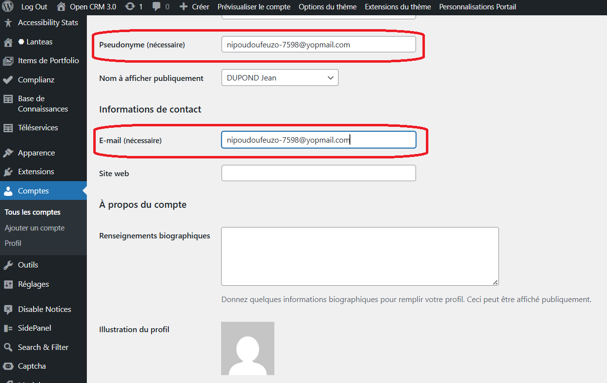Click the Search & Filter magnifier icon
The image size is (607, 383).
(8, 347)
